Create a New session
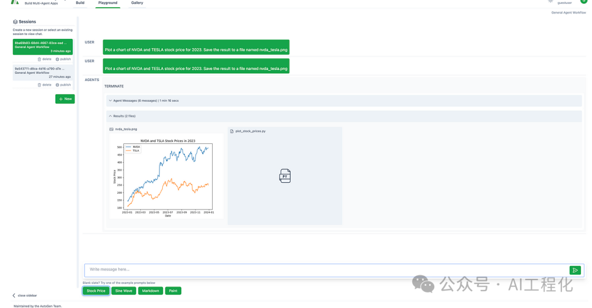592x308 pixels. (65, 99)
